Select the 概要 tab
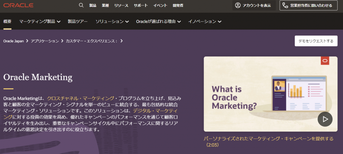The height and width of the screenshot is (154, 343). click(x=7, y=21)
